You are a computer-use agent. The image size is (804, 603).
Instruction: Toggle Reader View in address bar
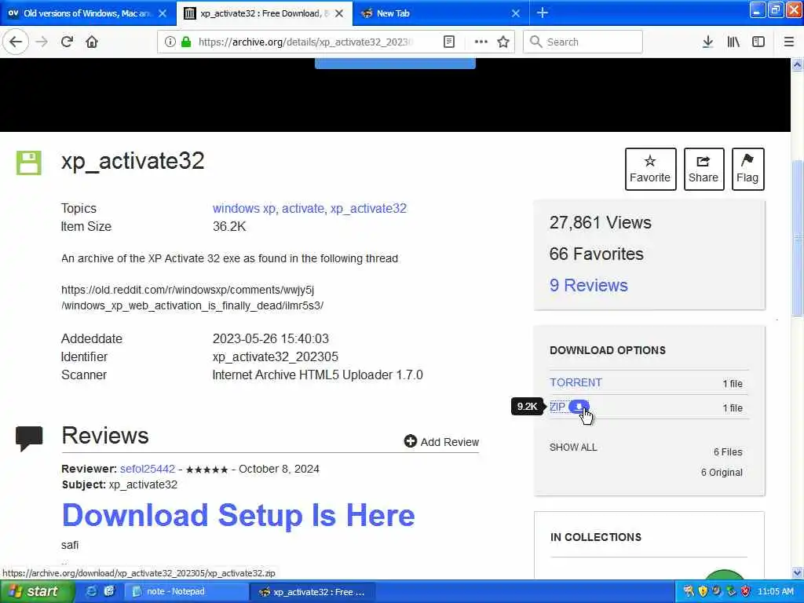(x=448, y=42)
